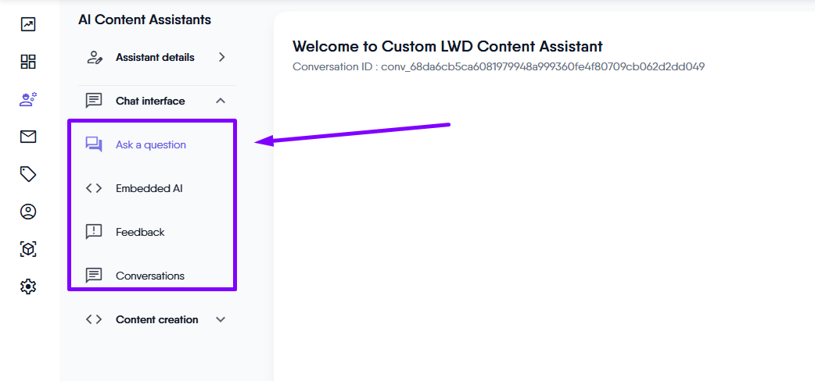Click the Conversation ID text
The image size is (815, 381).
(x=498, y=67)
